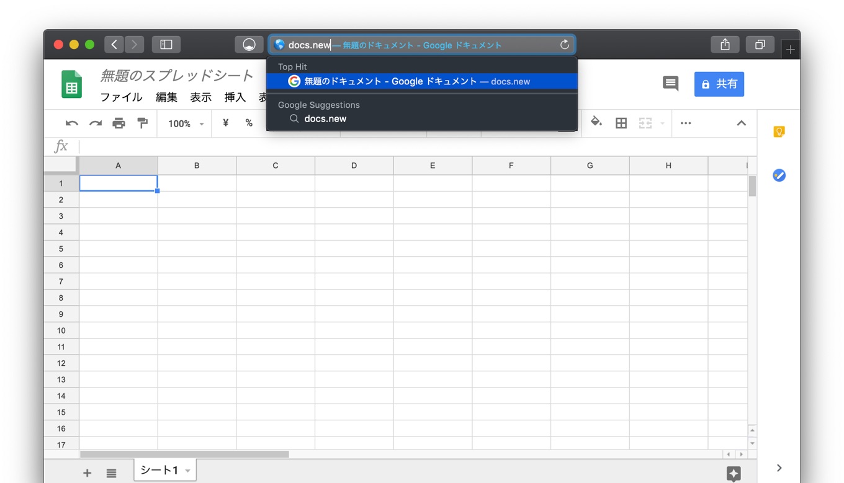Select column header E

(x=433, y=166)
